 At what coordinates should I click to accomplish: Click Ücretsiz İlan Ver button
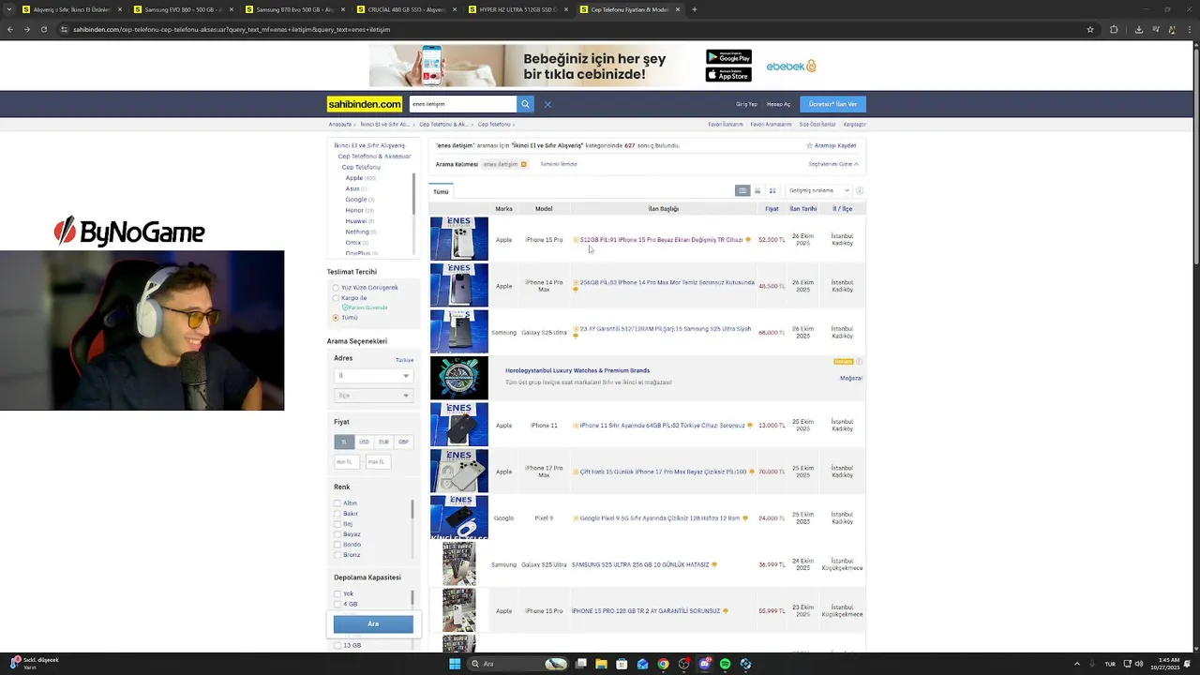click(833, 104)
